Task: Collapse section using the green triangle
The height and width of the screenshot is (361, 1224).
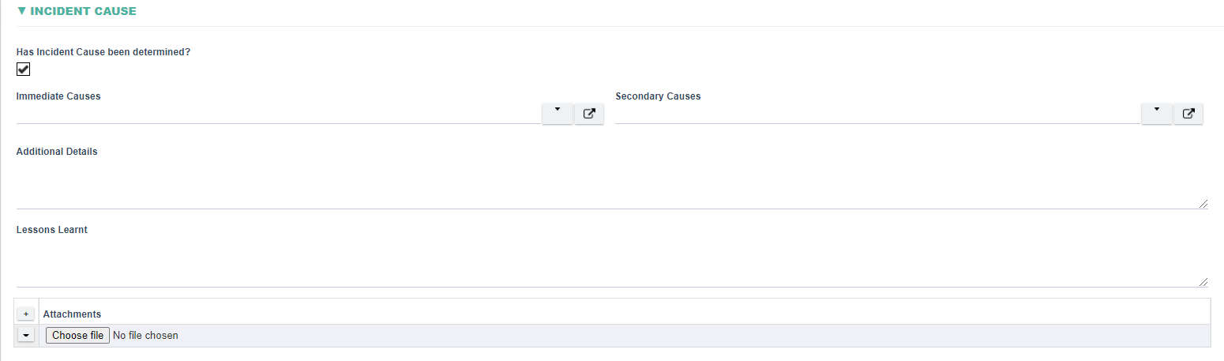Action: click(22, 11)
